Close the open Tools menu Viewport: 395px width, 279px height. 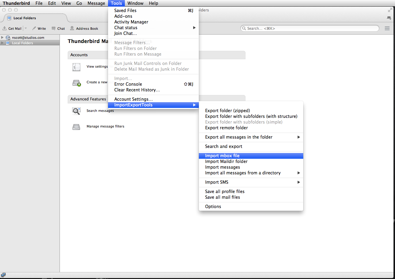click(116, 3)
